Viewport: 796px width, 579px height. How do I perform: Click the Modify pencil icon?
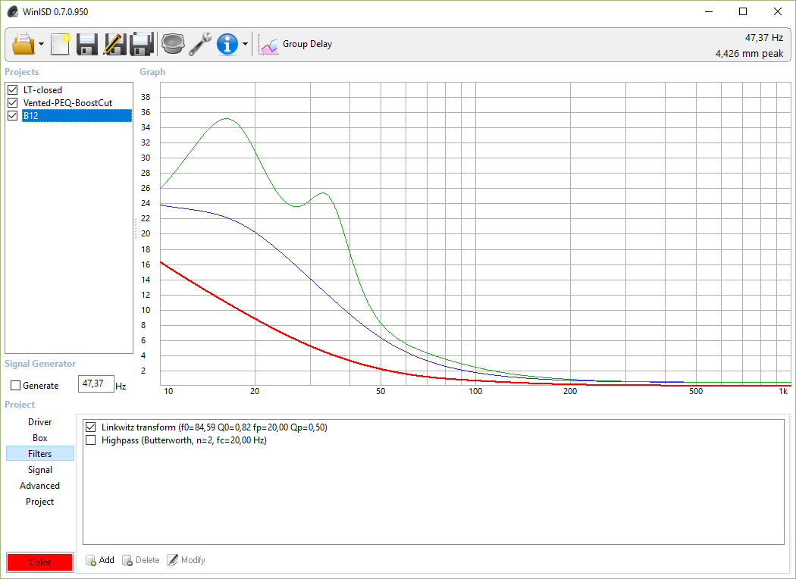[173, 560]
